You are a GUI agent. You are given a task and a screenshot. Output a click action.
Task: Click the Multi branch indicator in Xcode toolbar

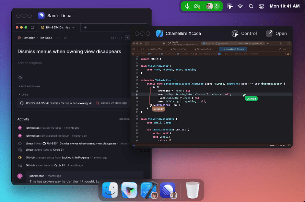(183, 43)
